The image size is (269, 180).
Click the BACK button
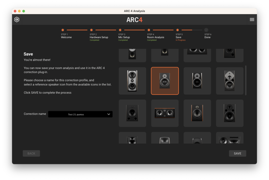click(31, 154)
